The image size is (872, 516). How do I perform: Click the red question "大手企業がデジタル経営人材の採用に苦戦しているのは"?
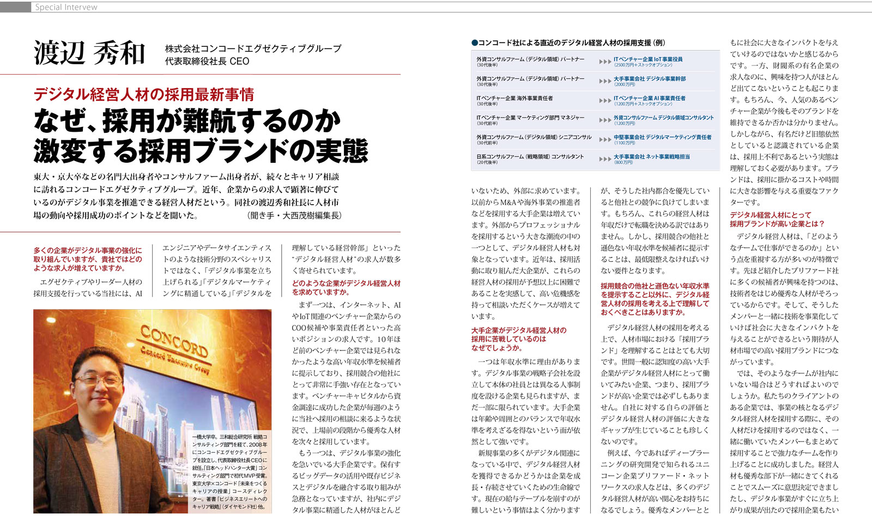click(x=519, y=339)
